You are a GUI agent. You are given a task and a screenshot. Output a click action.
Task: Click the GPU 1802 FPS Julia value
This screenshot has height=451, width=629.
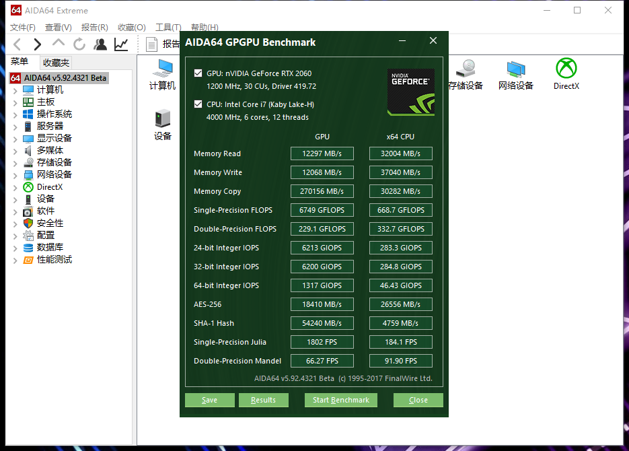[x=322, y=342]
